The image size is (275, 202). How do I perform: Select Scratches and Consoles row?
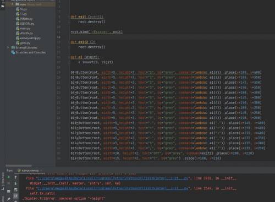pos(30,52)
